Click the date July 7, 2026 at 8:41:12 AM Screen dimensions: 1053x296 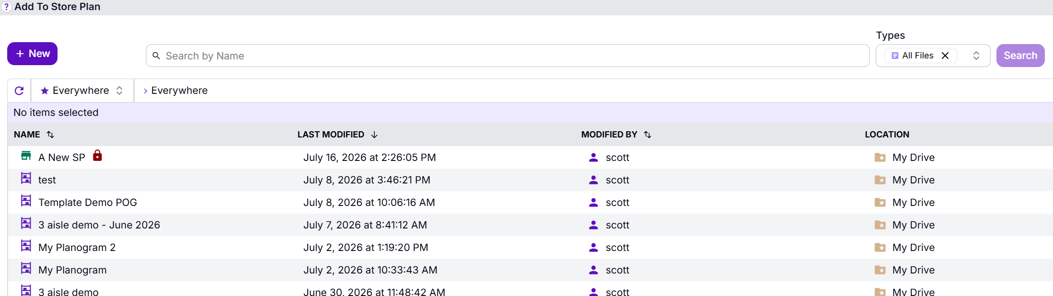(x=365, y=225)
